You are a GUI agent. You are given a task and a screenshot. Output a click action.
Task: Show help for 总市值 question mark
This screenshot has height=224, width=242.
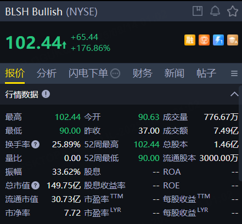(35, 186)
